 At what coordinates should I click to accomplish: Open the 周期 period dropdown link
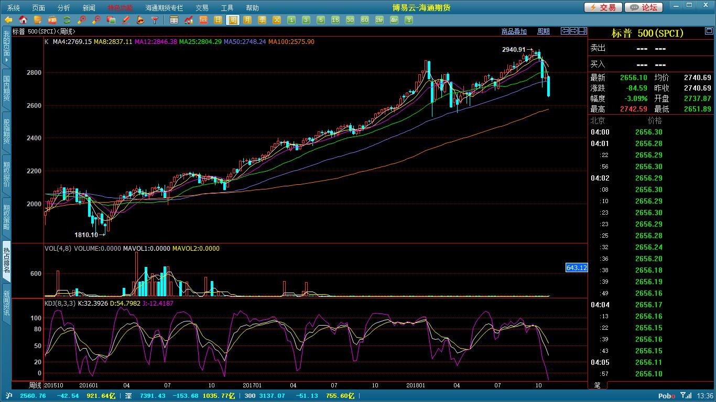pos(544,31)
